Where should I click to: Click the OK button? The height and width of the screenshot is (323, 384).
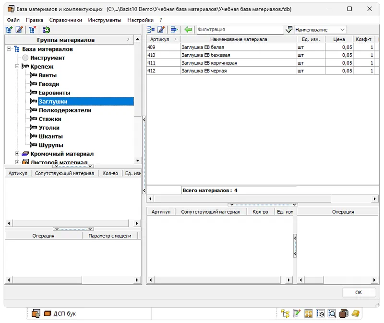point(359,292)
